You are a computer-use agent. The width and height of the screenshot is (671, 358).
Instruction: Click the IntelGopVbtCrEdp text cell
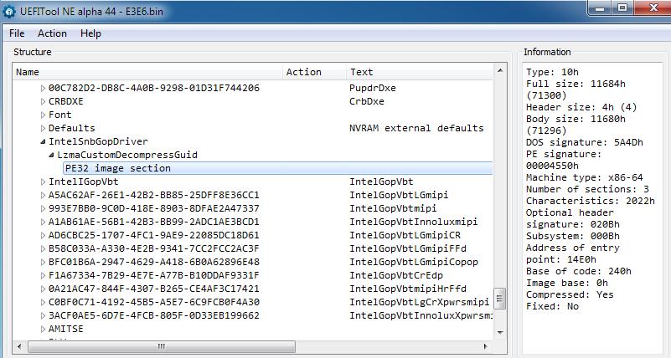(x=396, y=275)
